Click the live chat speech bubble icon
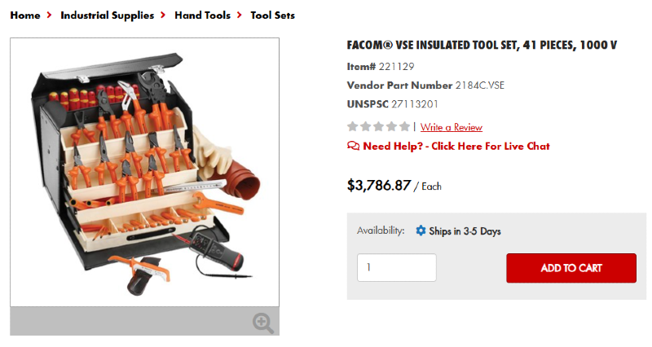This screenshot has width=652, height=347. coord(353,147)
